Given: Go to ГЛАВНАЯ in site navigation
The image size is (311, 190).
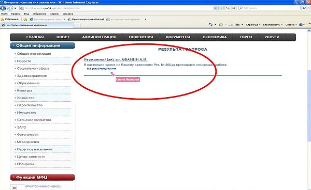Looking at the screenshot, I should click(x=35, y=37).
